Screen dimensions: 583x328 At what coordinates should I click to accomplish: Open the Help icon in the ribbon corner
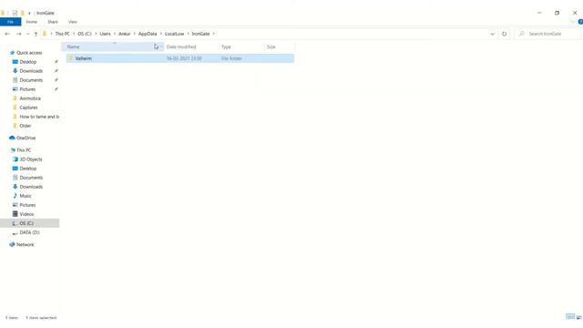580,22
